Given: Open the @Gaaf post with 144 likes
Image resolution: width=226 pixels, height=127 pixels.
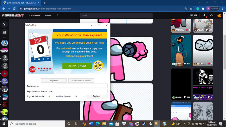Looking at the screenshot, I should click(203, 26).
